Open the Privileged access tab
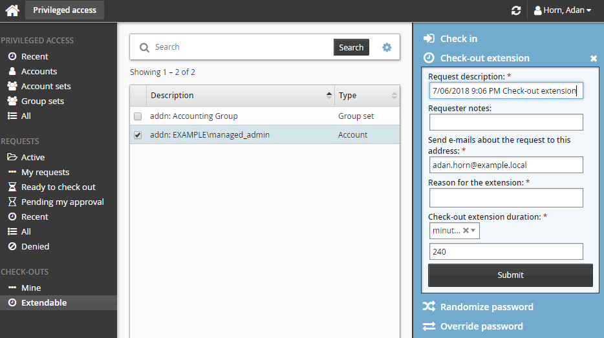604x338 pixels. (x=65, y=10)
